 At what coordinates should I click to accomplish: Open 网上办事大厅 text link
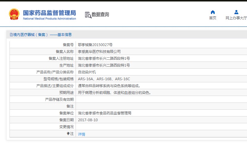236,18
